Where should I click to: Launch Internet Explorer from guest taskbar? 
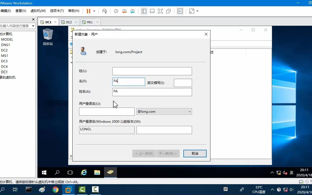point(84,172)
